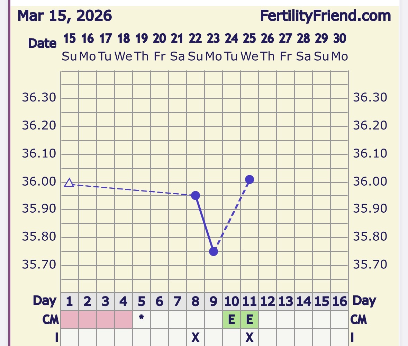
Task: Select the pink menstruation cell for day 1
Action: coord(69,319)
